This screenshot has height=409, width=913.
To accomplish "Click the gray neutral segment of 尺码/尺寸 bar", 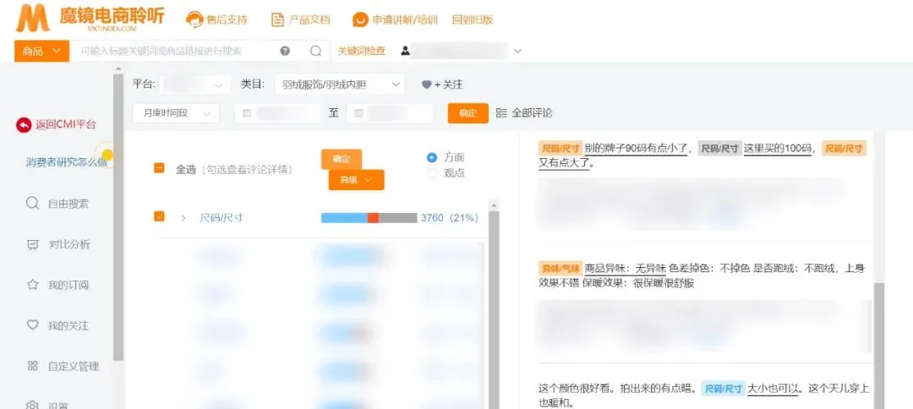I will (397, 217).
